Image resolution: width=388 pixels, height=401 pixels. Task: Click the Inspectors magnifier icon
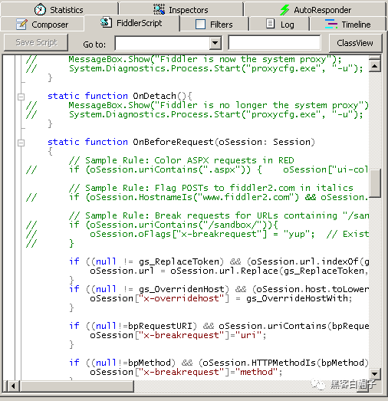(x=159, y=9)
